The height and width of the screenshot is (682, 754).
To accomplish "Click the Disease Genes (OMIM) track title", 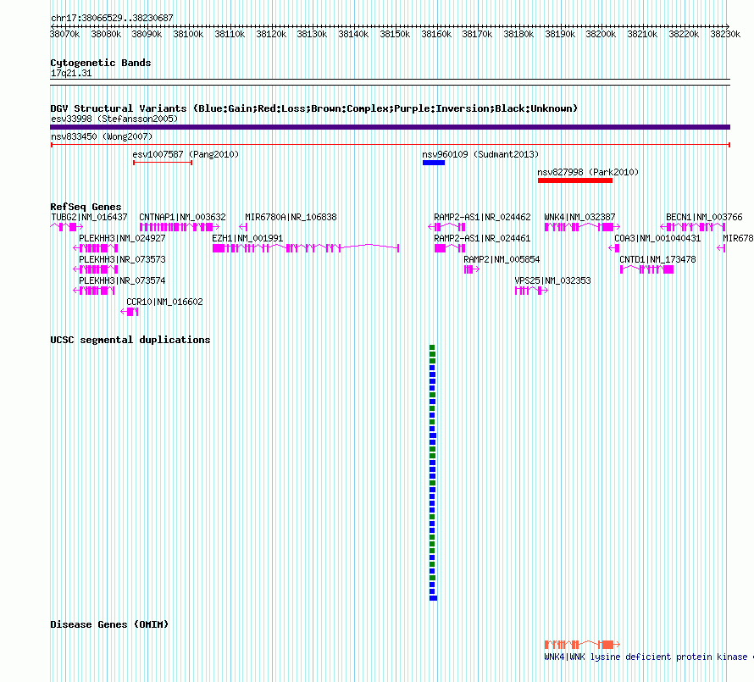I will pyautogui.click(x=109, y=624).
